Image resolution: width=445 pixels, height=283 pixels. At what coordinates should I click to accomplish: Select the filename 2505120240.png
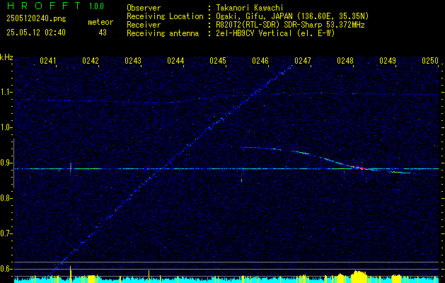coord(36,19)
